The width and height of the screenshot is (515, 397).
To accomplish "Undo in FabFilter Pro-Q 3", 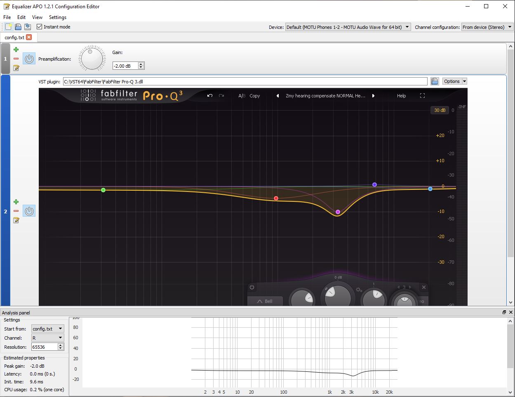I will (210, 96).
